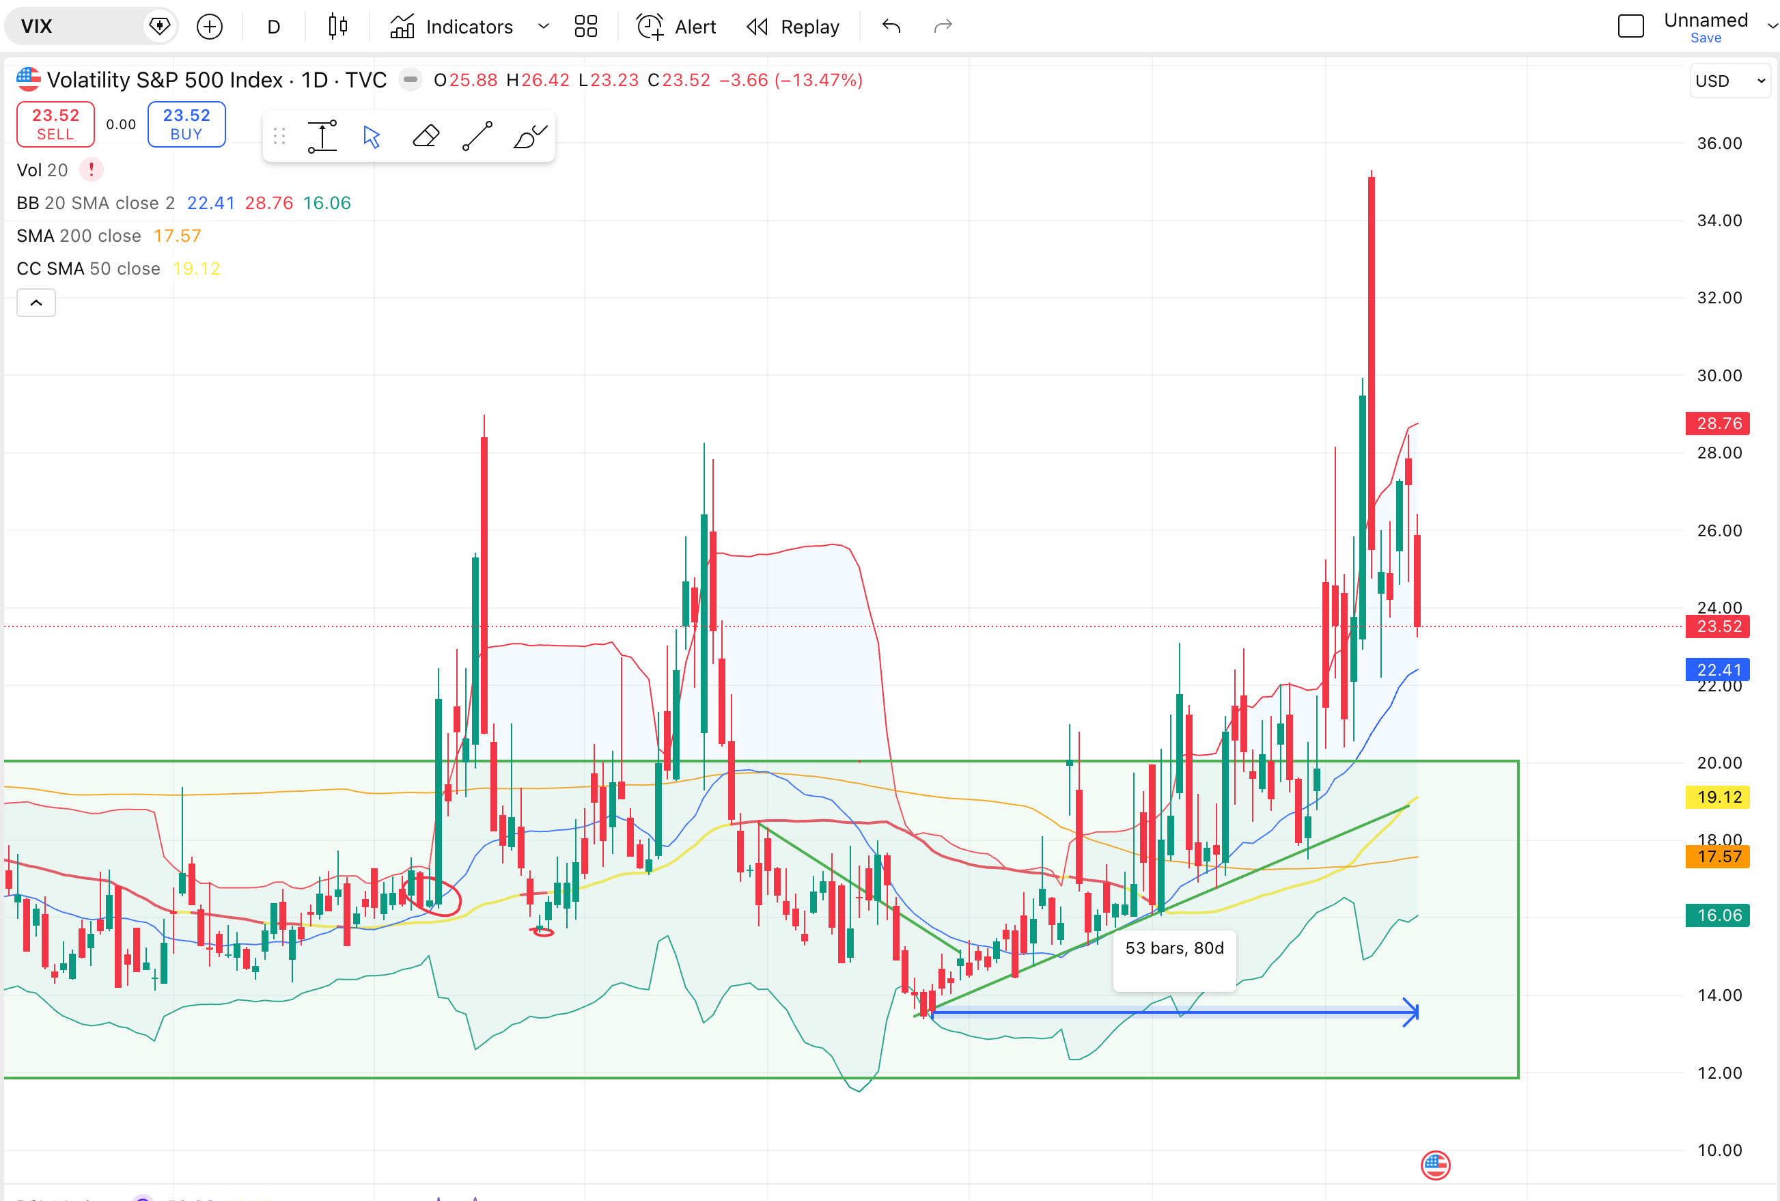Select the trend line tool
This screenshot has height=1201, width=1780.
[477, 137]
